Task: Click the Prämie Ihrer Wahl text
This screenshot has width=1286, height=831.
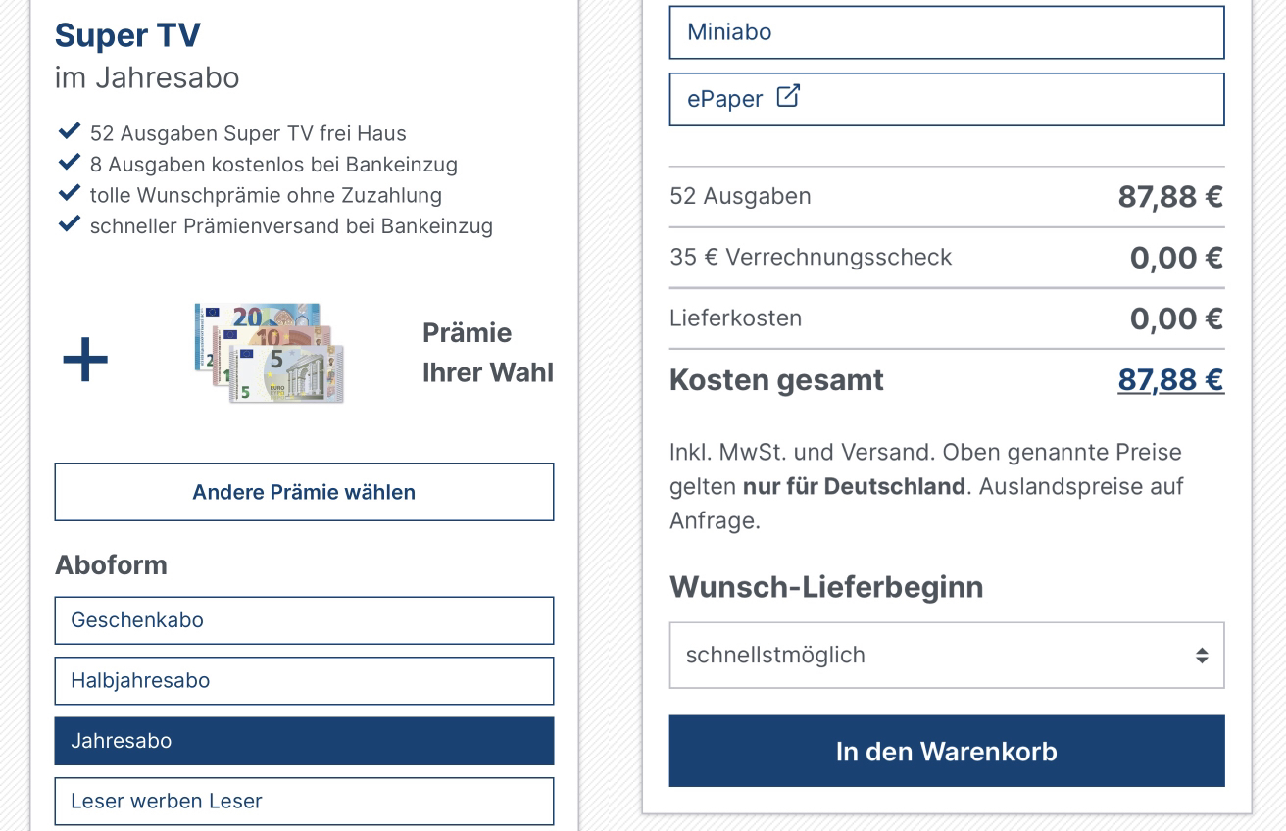Action: (487, 353)
